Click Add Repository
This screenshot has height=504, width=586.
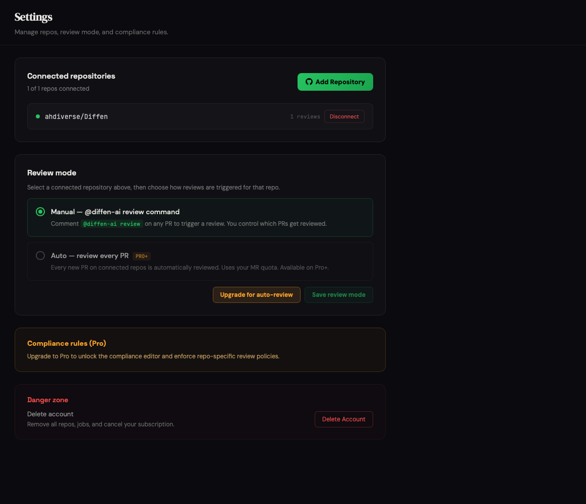tap(335, 82)
